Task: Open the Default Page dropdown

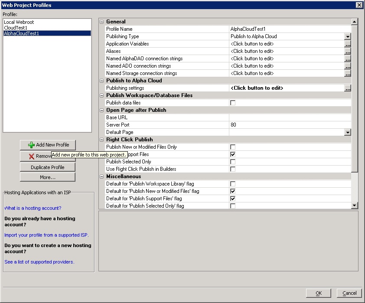Action: 348,132
